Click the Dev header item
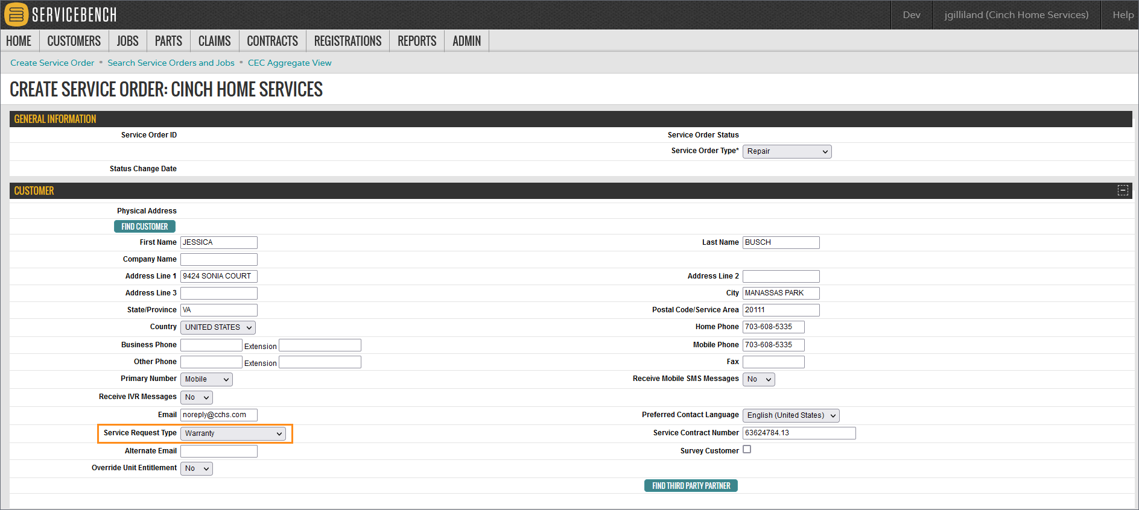Screen dimensions: 1139x510 point(912,15)
